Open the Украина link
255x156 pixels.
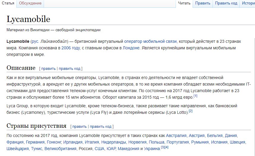tap(152, 149)
